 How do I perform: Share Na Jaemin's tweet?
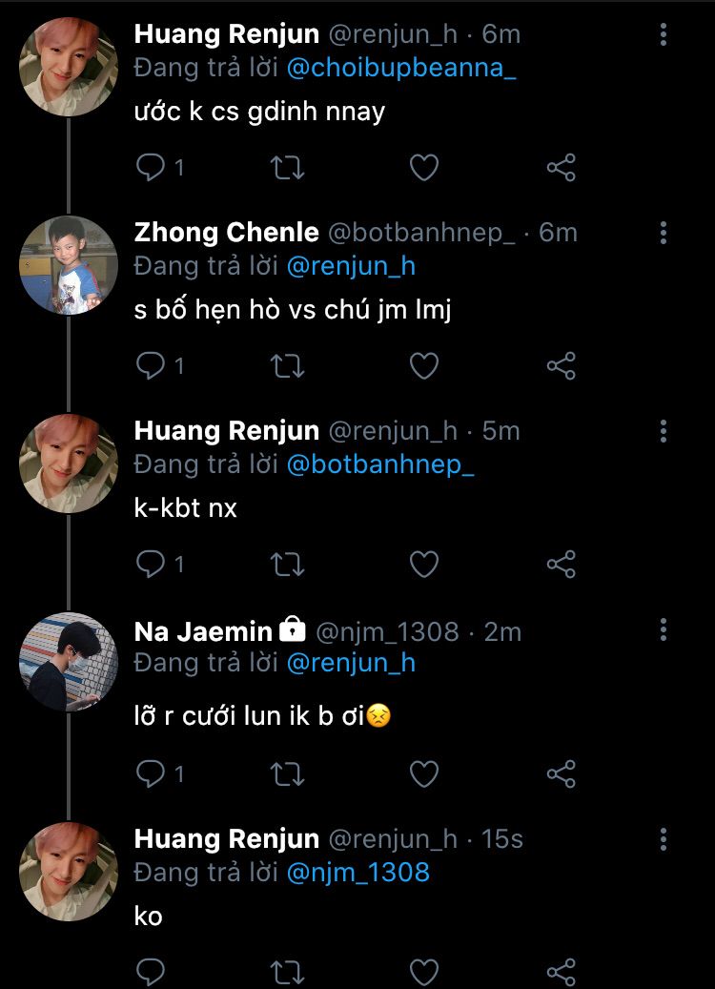click(x=562, y=772)
